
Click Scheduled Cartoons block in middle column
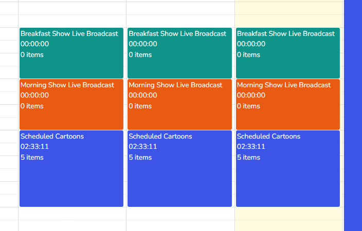point(179,168)
